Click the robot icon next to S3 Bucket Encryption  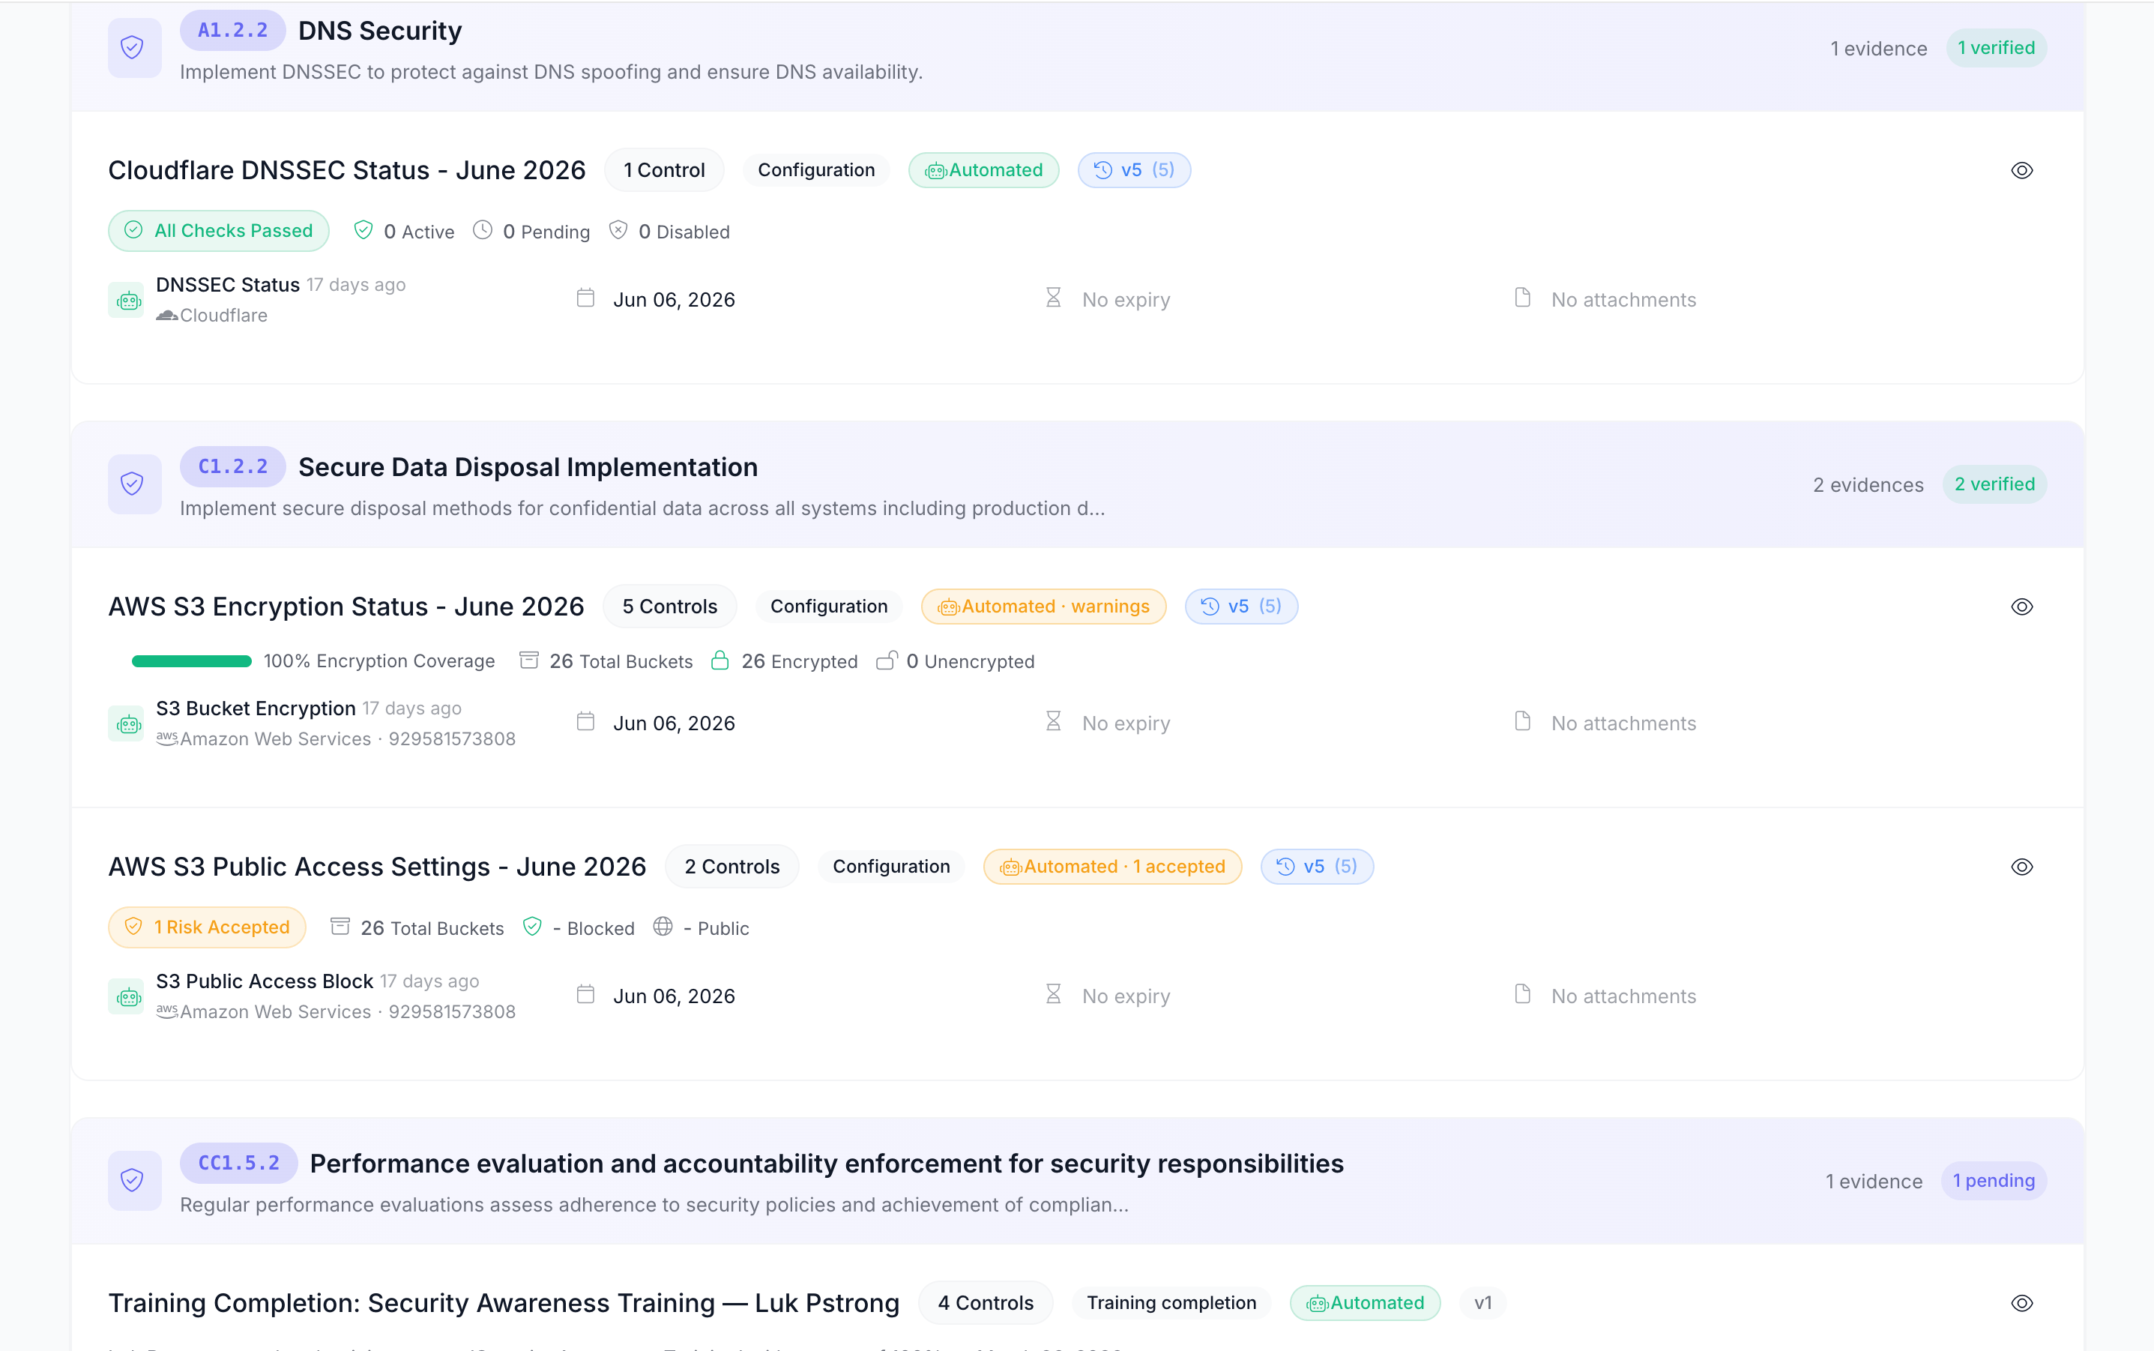coord(127,723)
